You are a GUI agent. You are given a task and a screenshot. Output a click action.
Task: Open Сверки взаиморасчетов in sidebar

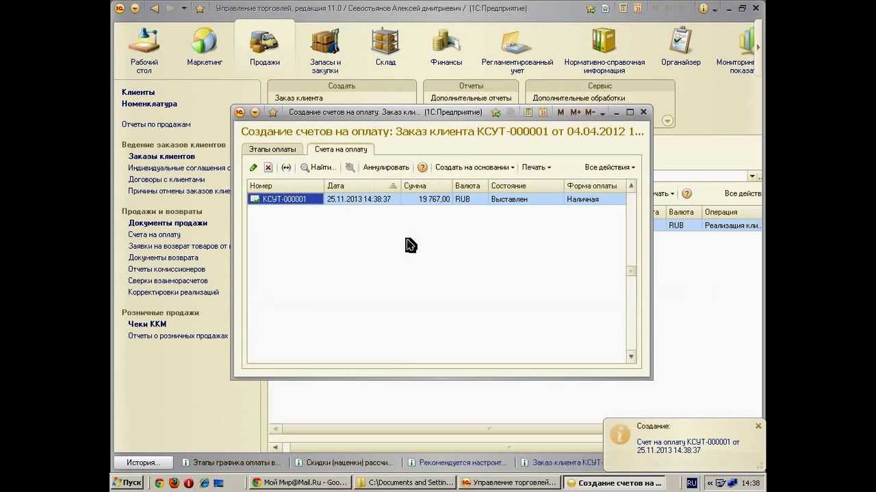pos(168,281)
